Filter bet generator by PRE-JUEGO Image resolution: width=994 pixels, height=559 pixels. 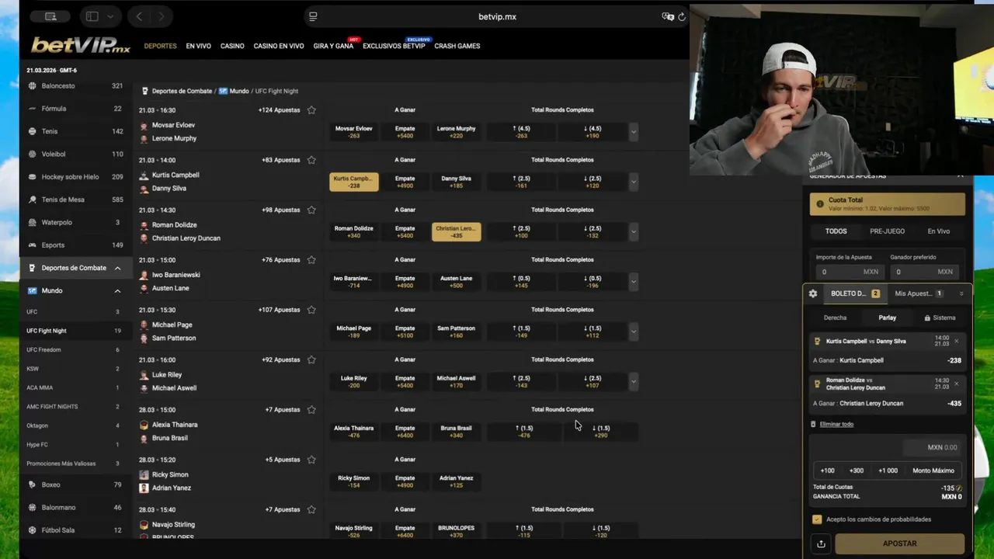point(887,231)
